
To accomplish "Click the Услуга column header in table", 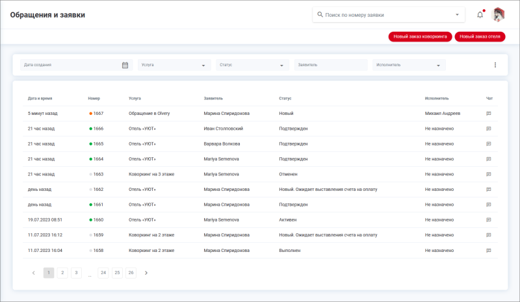I will (x=135, y=99).
